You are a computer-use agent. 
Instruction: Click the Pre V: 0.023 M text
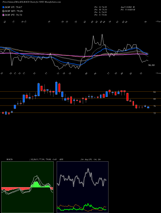click(128, 10)
